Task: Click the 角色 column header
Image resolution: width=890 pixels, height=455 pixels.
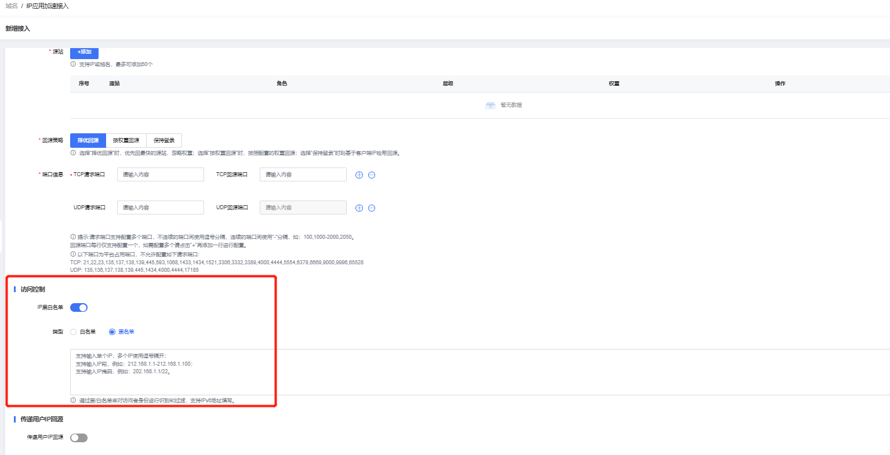Action: click(282, 83)
